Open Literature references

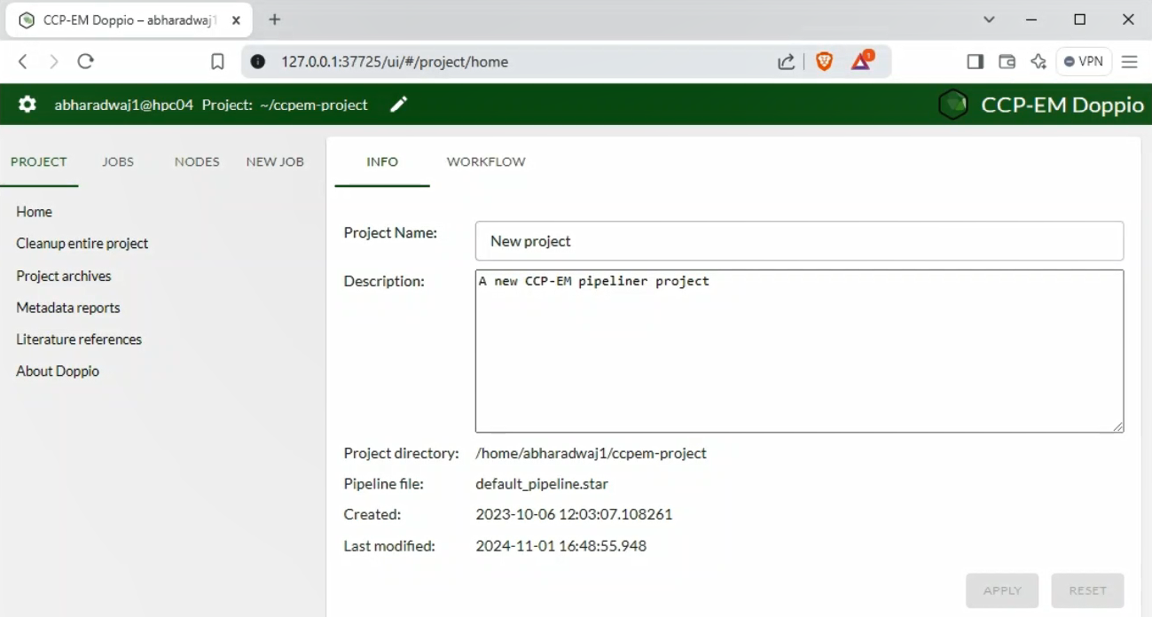79,340
